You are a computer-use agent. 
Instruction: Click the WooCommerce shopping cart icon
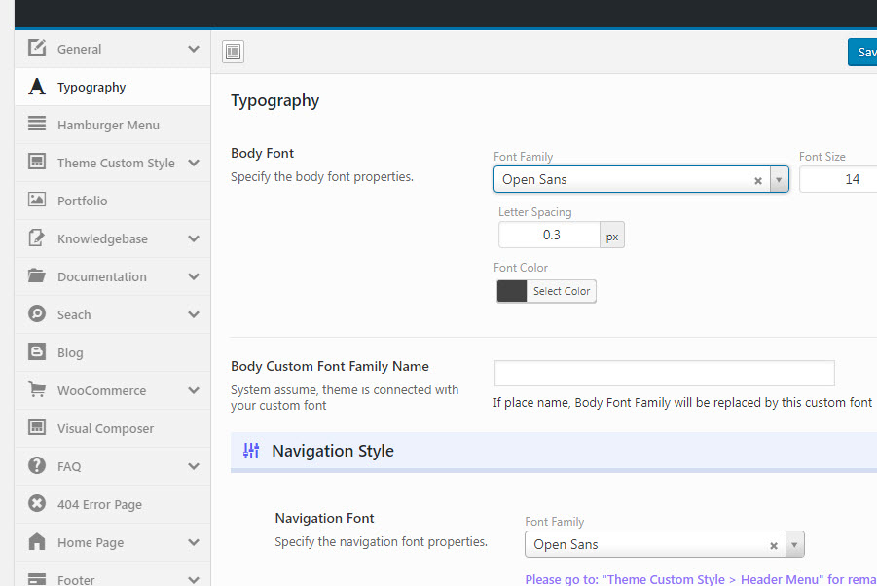coord(37,390)
